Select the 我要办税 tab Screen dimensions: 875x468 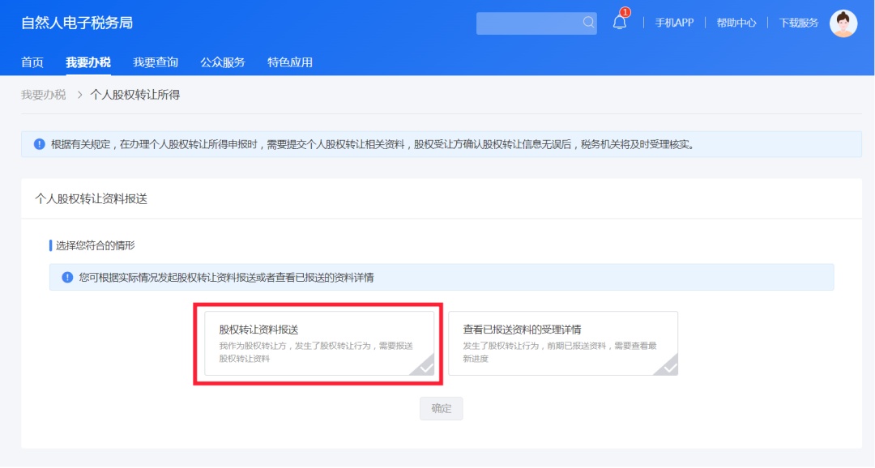88,62
